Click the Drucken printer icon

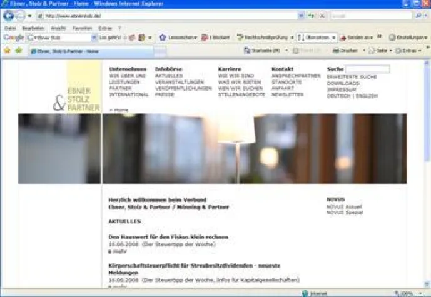(336, 51)
